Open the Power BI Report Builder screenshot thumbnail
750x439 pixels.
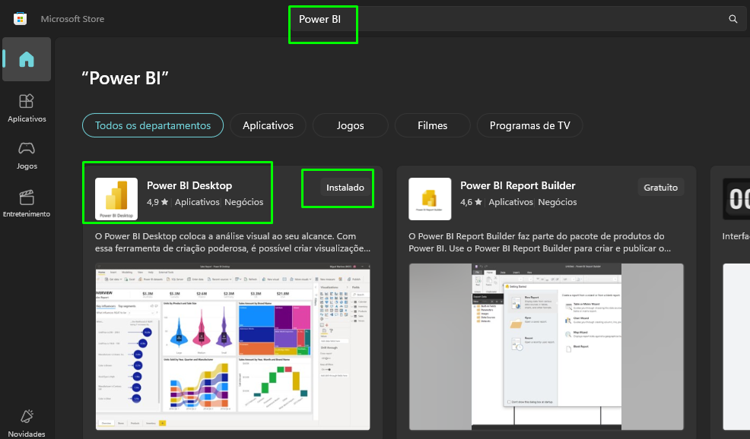click(x=546, y=347)
